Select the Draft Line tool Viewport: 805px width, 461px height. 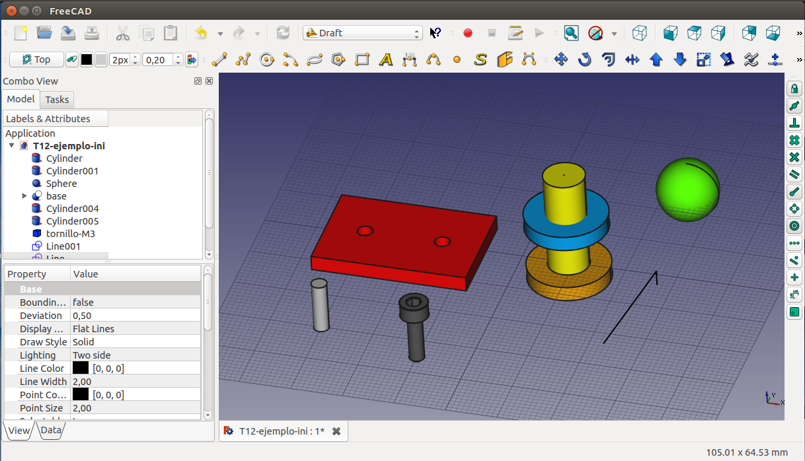pyautogui.click(x=219, y=60)
